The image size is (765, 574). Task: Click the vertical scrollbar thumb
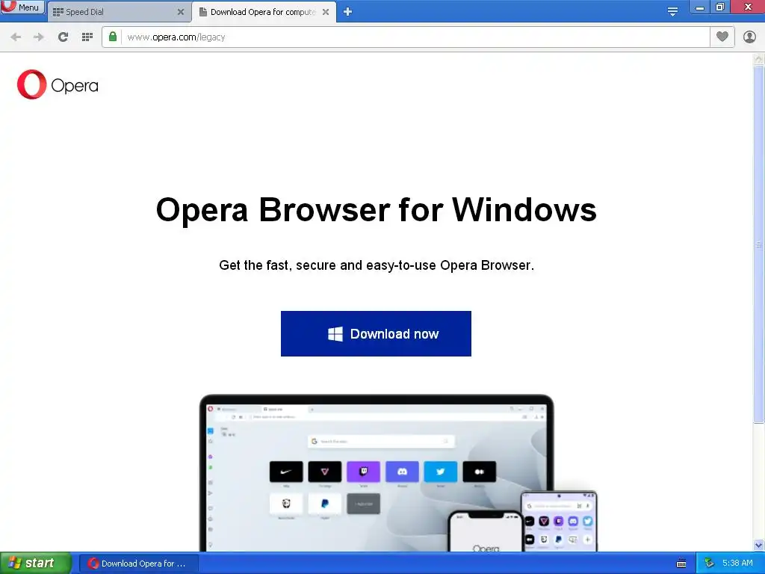[x=758, y=244]
